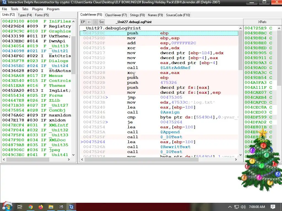282x211 pixels.
Task: Select the Units (F2) tab
Action: (x=9, y=15)
